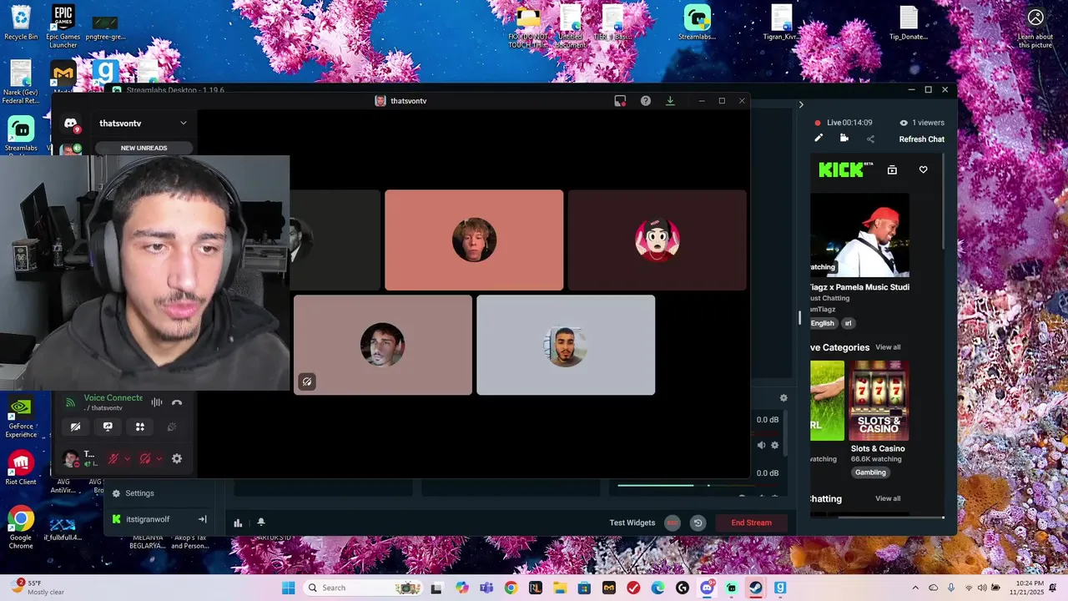Expand headphone output options arrow in Discord
Viewport: 1068px width, 601px height.
159,458
